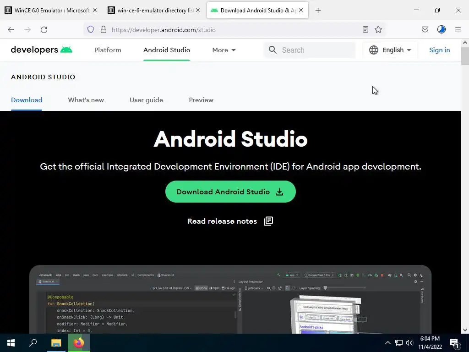Show hidden tray icons chevron

click(x=387, y=343)
